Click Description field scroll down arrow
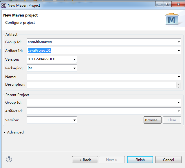 (x=178, y=87)
